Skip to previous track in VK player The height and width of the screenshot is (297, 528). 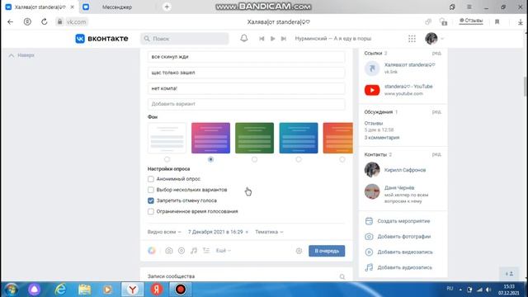pyautogui.click(x=262, y=39)
